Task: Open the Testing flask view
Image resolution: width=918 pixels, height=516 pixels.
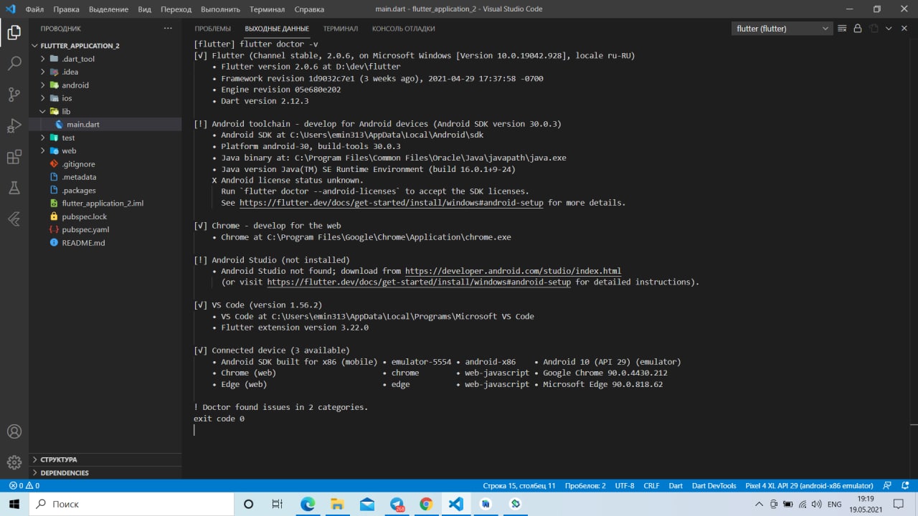Action: click(x=14, y=188)
